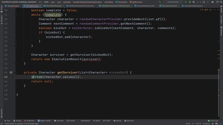
Task: Open the Spring tool window
Action: coord(117,121)
